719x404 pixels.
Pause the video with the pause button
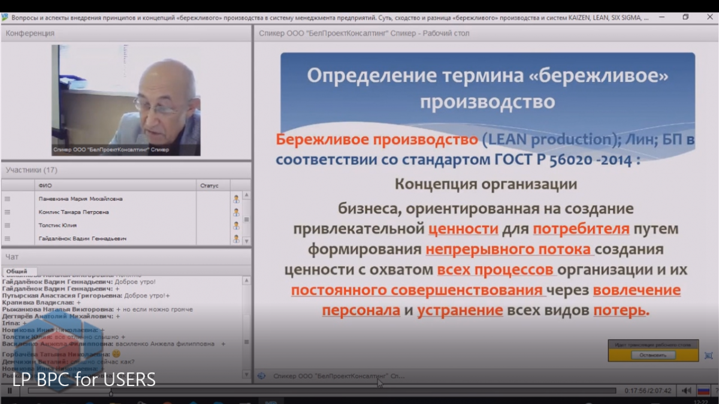[10, 391]
